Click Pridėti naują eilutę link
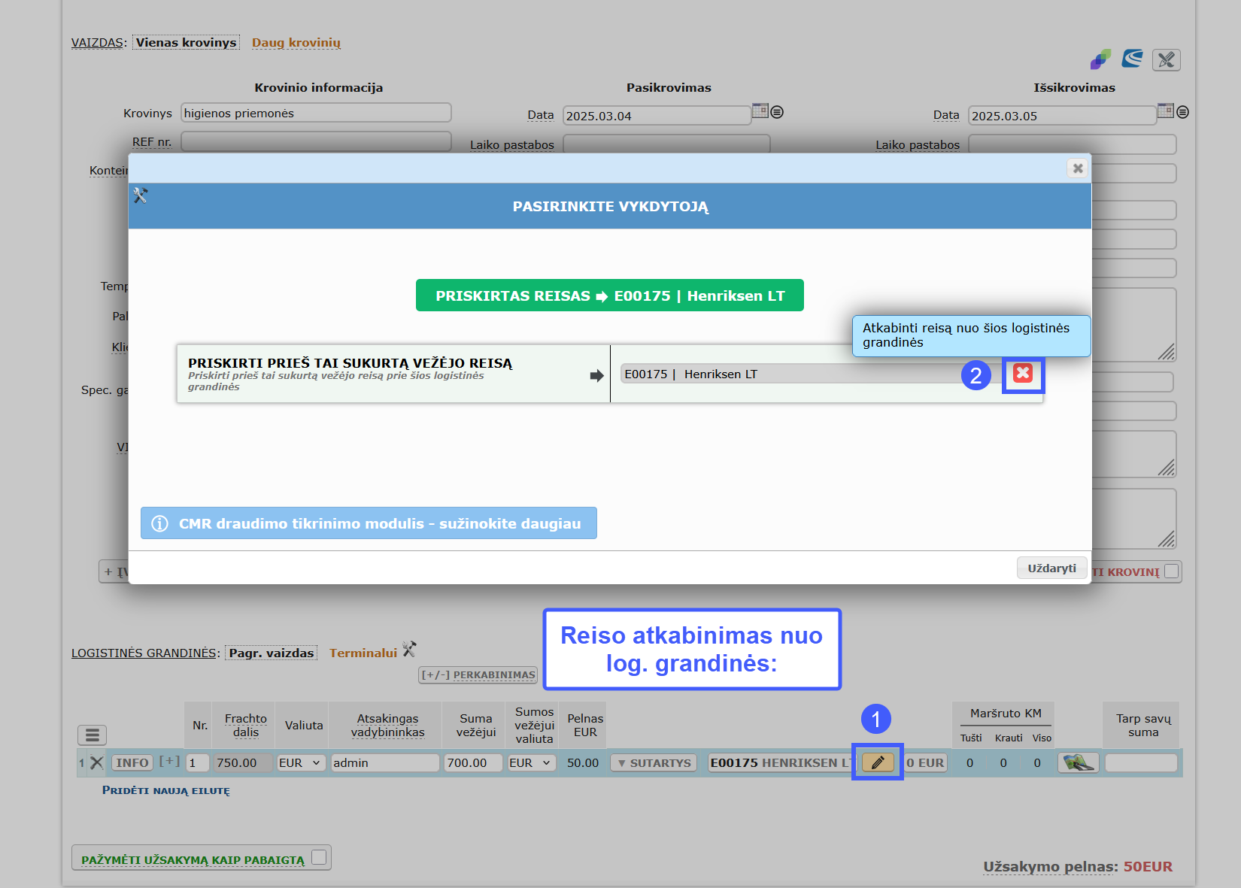This screenshot has height=888, width=1241. (166, 790)
